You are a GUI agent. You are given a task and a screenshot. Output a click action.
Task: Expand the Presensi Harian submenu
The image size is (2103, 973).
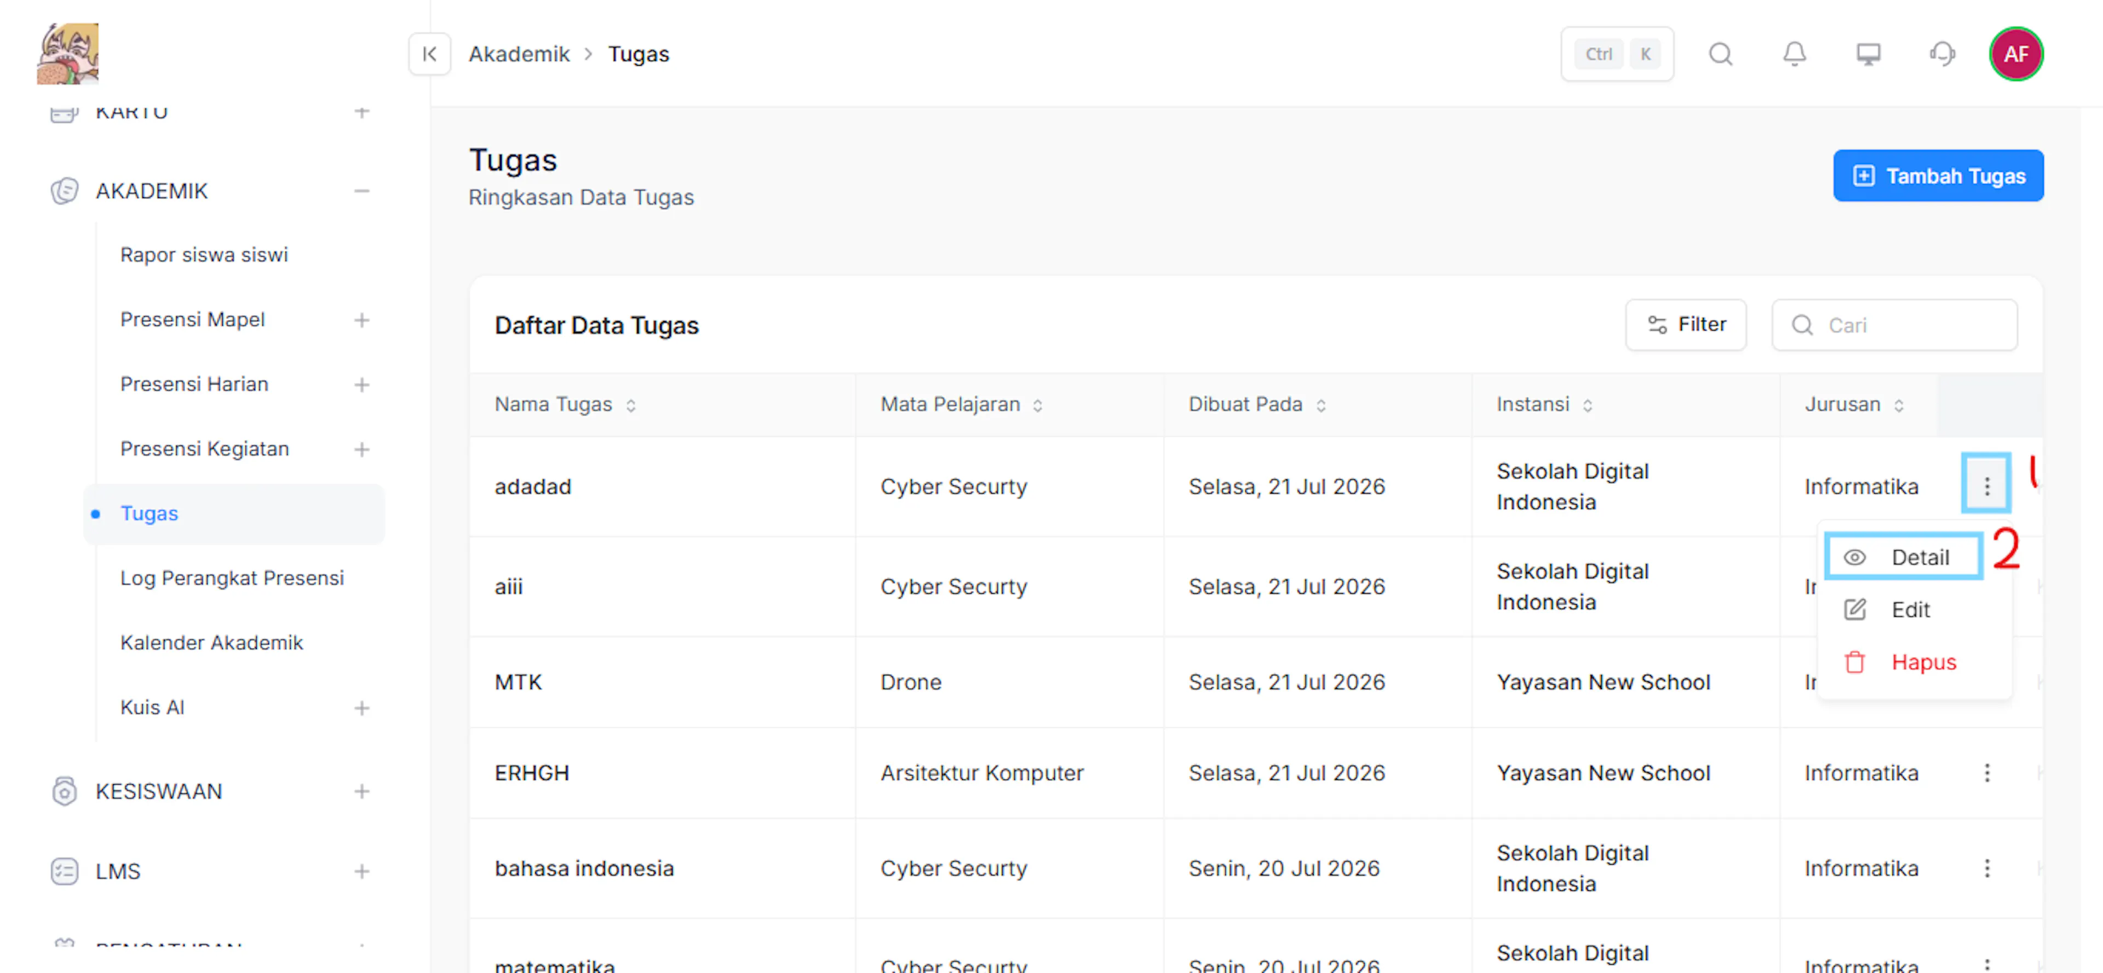point(361,384)
